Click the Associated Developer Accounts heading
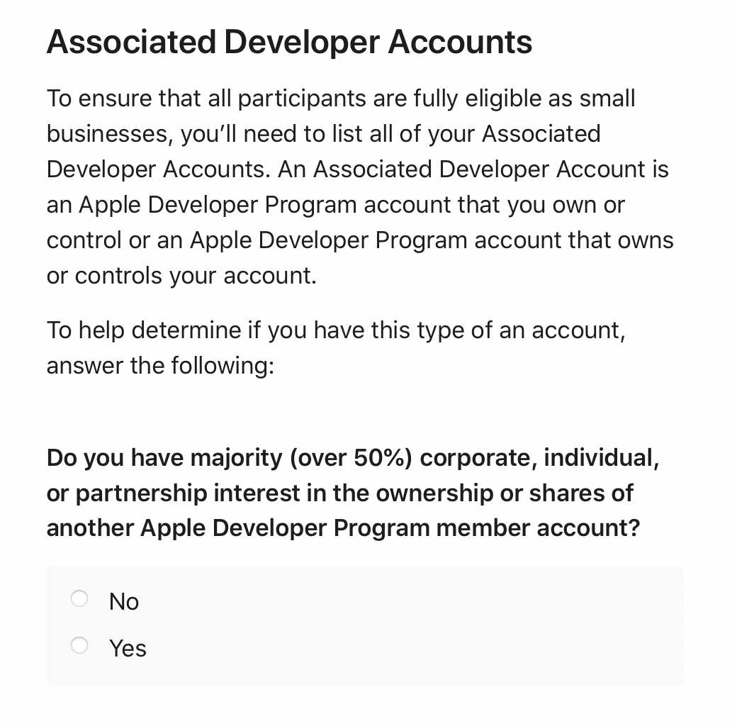Screen dimensions: 737x726 pos(289,42)
